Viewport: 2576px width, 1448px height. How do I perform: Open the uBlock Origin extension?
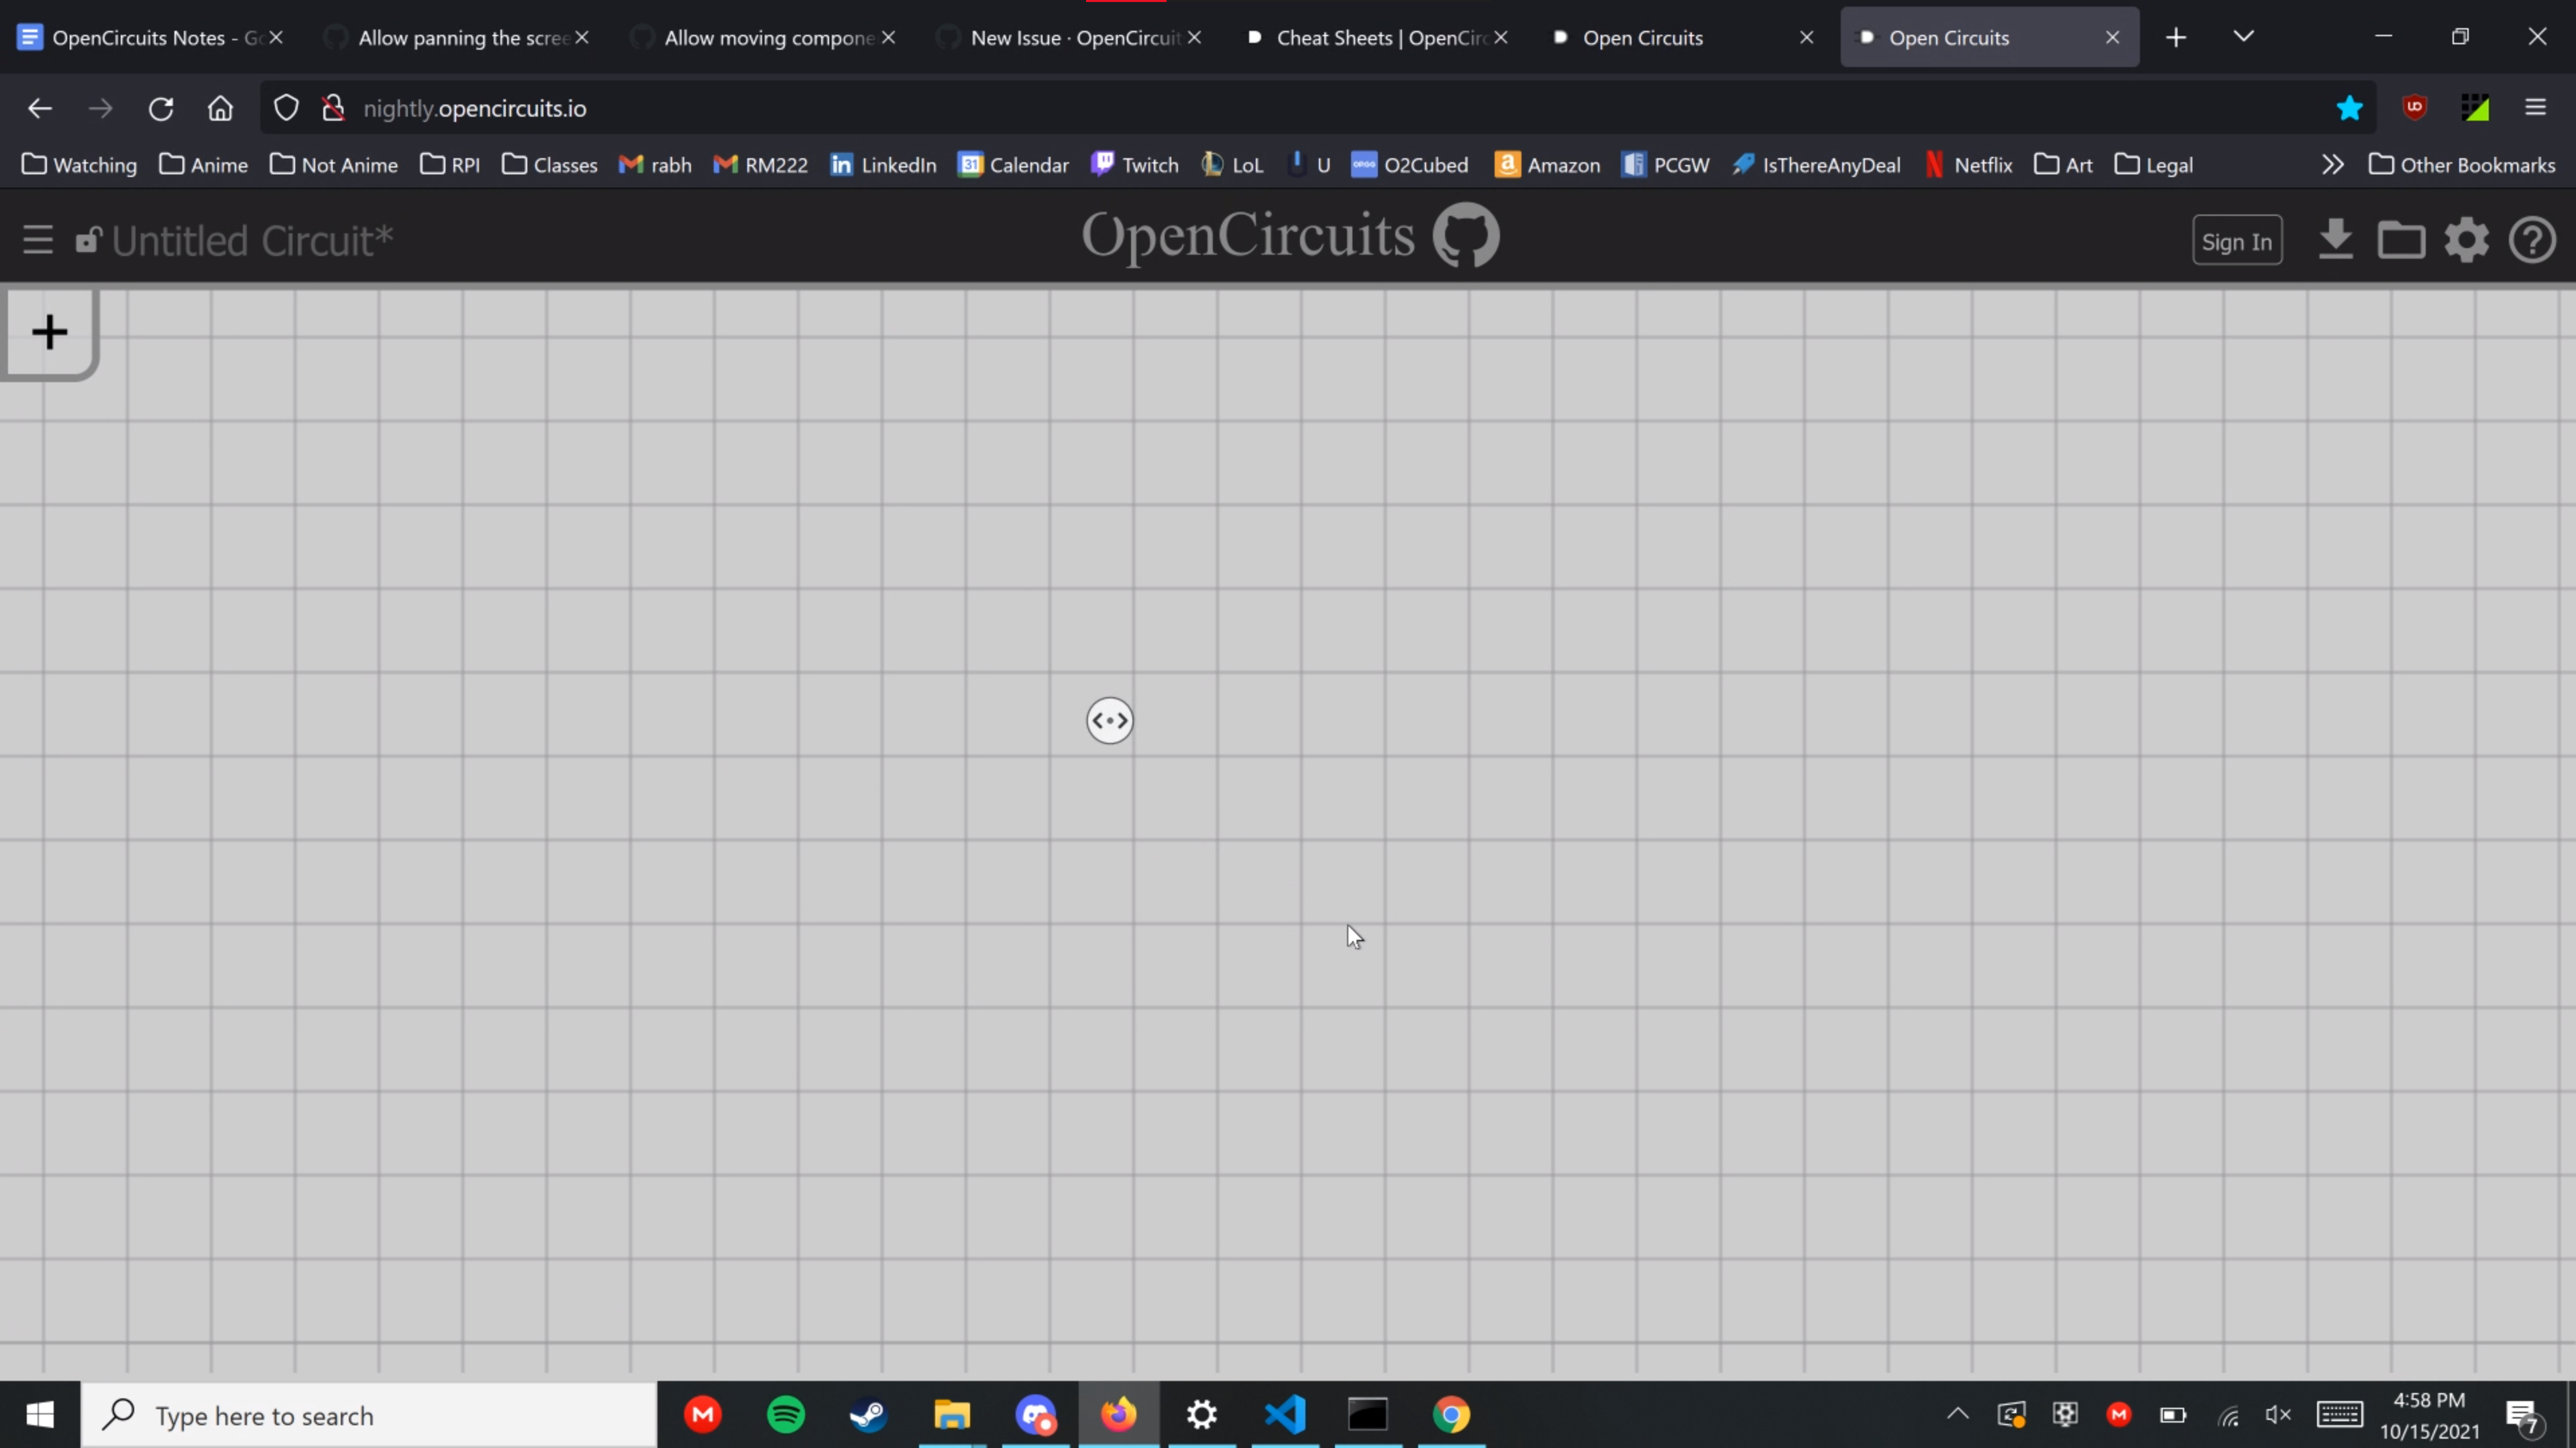[2415, 108]
